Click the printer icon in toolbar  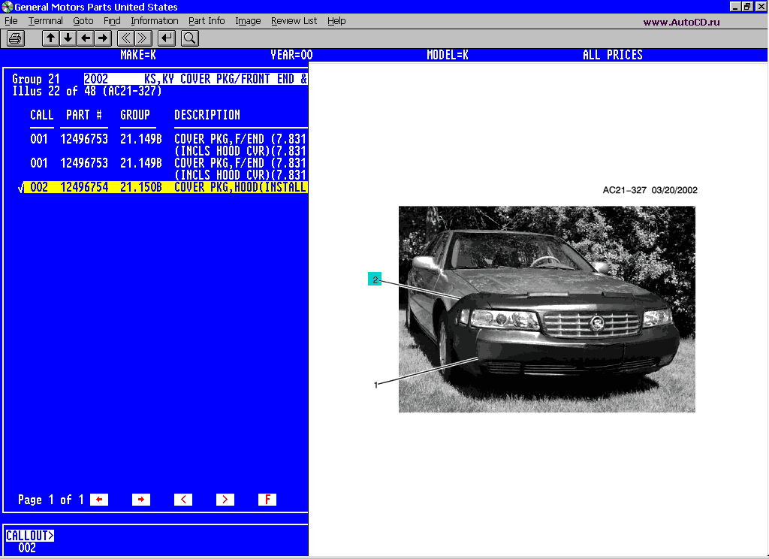coord(15,38)
